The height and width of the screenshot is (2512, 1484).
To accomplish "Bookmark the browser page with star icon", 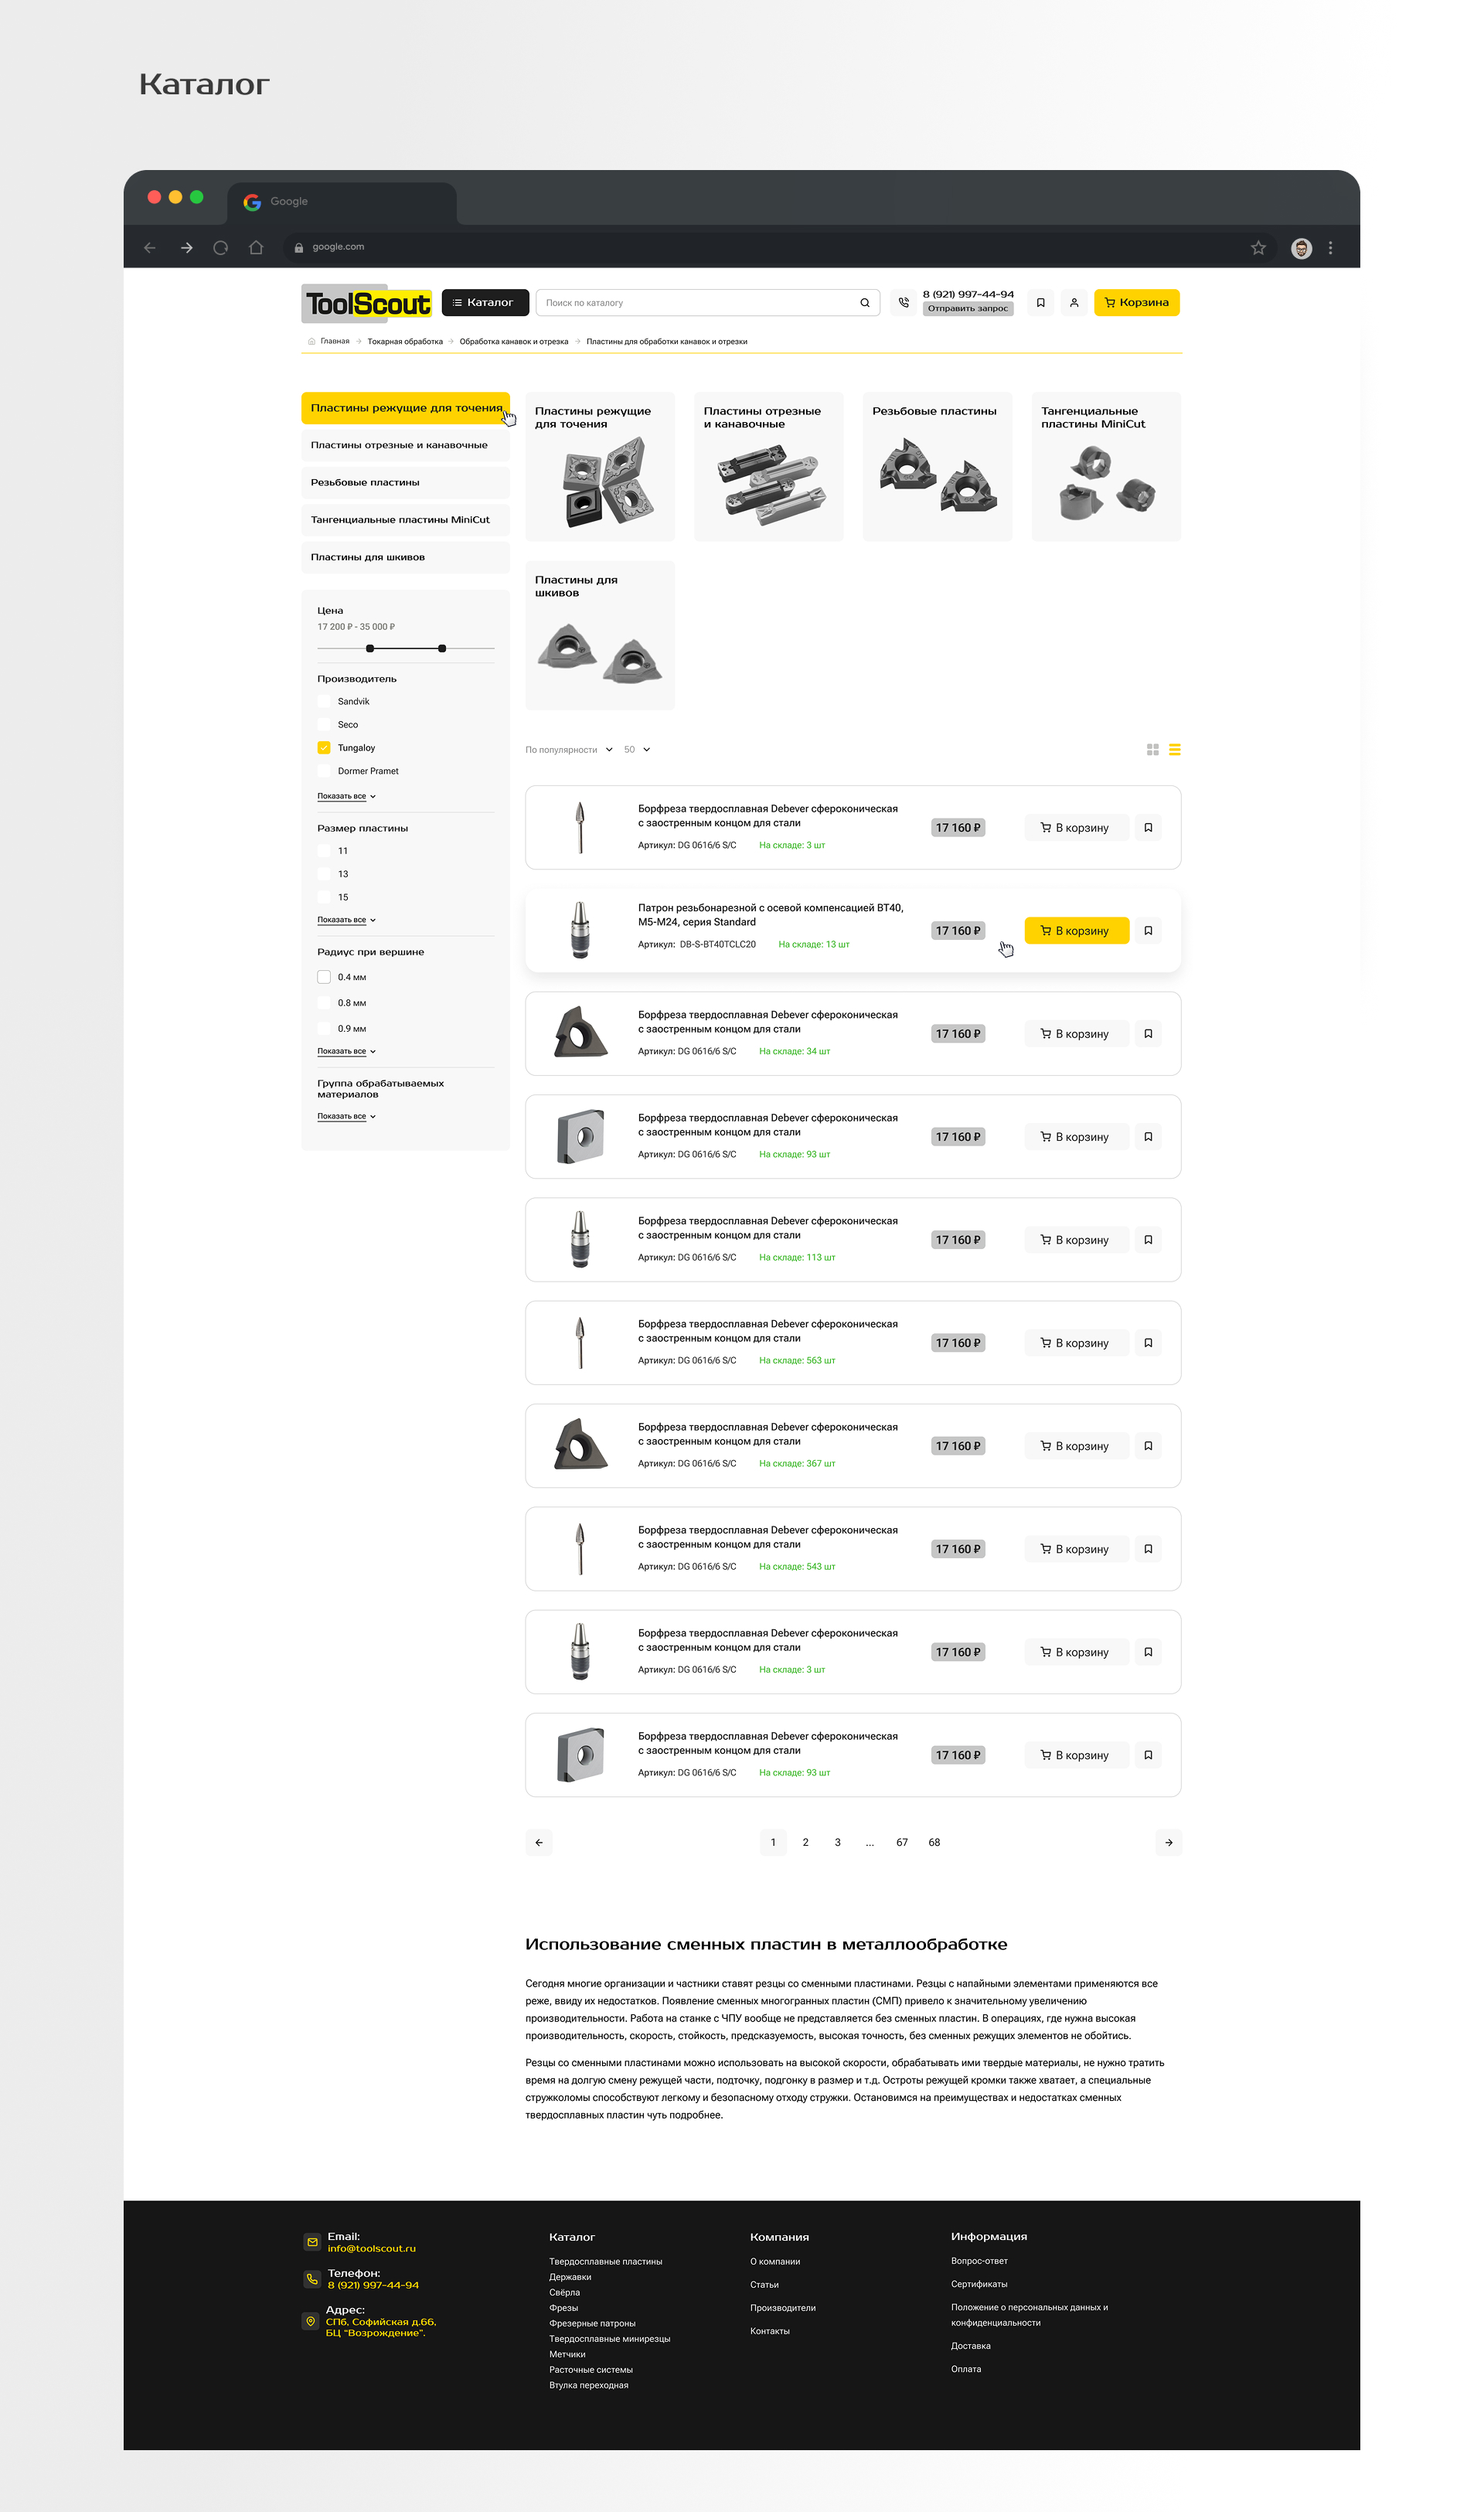I will click(x=1258, y=248).
